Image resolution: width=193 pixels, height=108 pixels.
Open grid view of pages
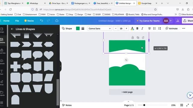click(182, 105)
